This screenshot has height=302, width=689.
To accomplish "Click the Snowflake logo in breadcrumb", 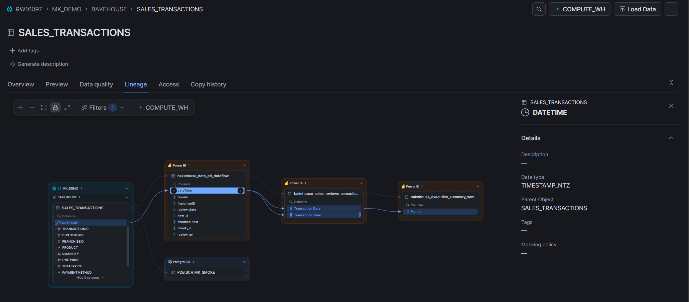I will [x=10, y=9].
